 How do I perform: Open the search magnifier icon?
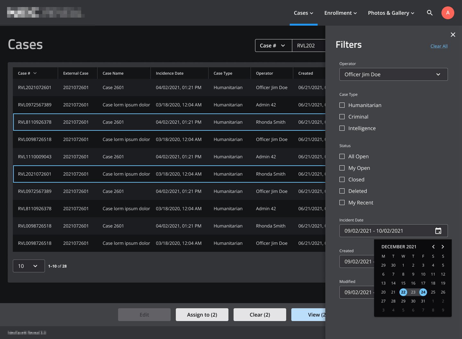point(430,13)
